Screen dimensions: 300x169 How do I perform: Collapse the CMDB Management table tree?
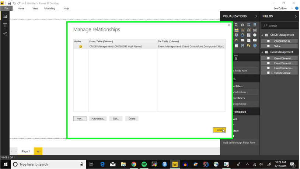tap(262, 35)
